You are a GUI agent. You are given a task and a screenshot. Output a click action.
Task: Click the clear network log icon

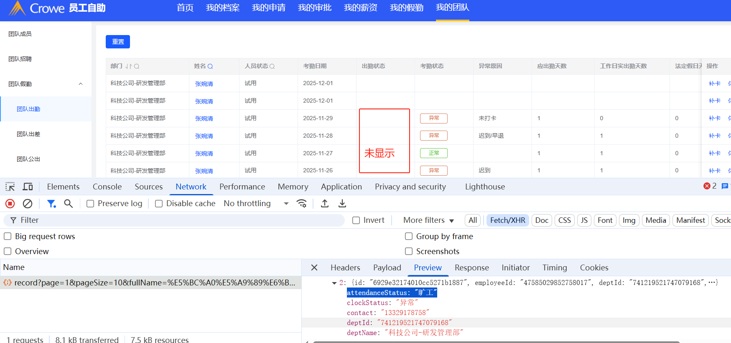point(28,204)
